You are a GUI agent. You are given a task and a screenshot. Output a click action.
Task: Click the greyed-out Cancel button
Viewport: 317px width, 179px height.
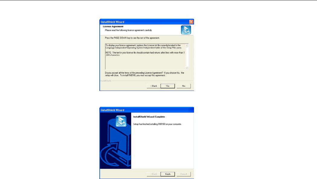tap(183, 174)
